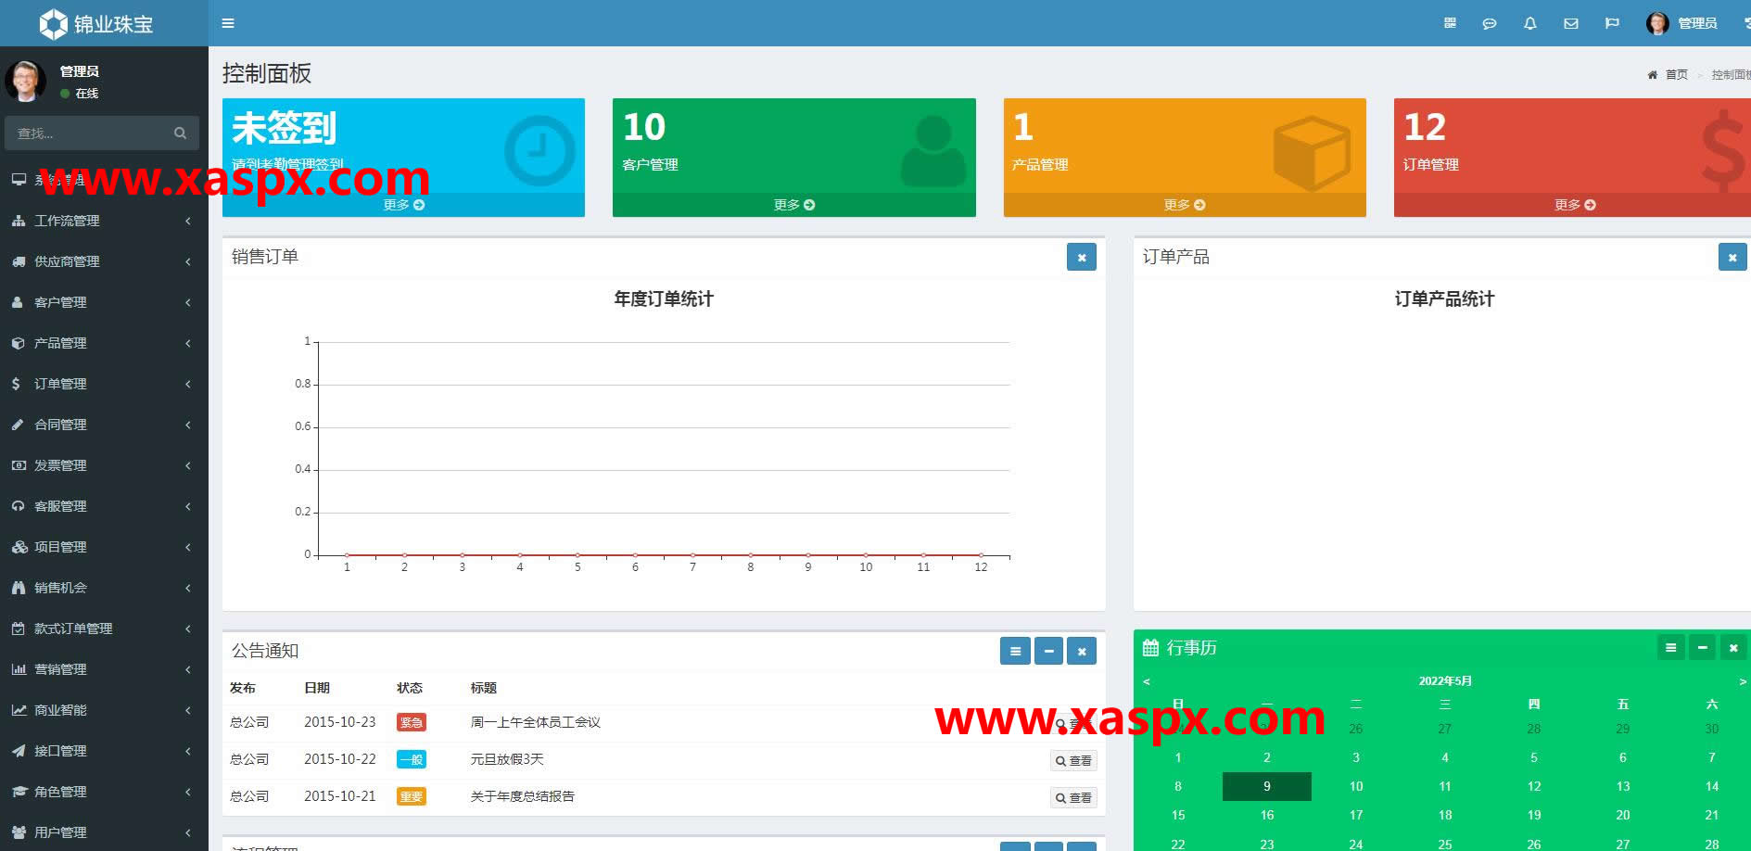Click the 管理员 avatar in sidebar
This screenshot has height=851, width=1751.
click(x=25, y=82)
